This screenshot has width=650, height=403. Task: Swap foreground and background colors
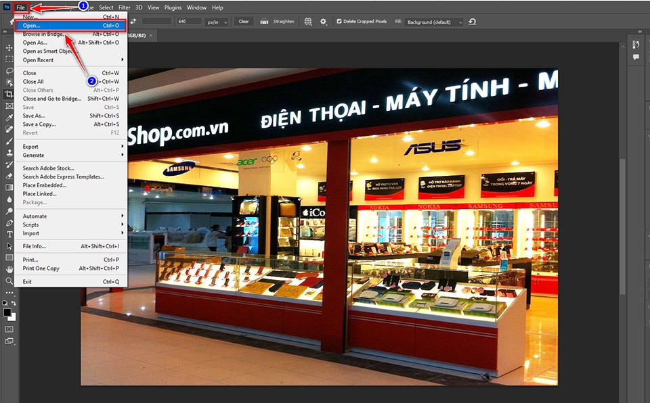[x=14, y=303]
